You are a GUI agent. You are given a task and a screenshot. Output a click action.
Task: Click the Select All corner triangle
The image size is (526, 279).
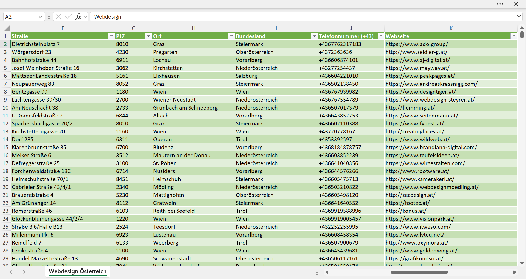coord(7,28)
